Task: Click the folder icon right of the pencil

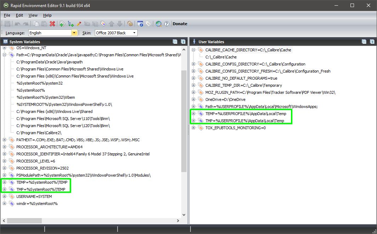Action: pos(87,24)
